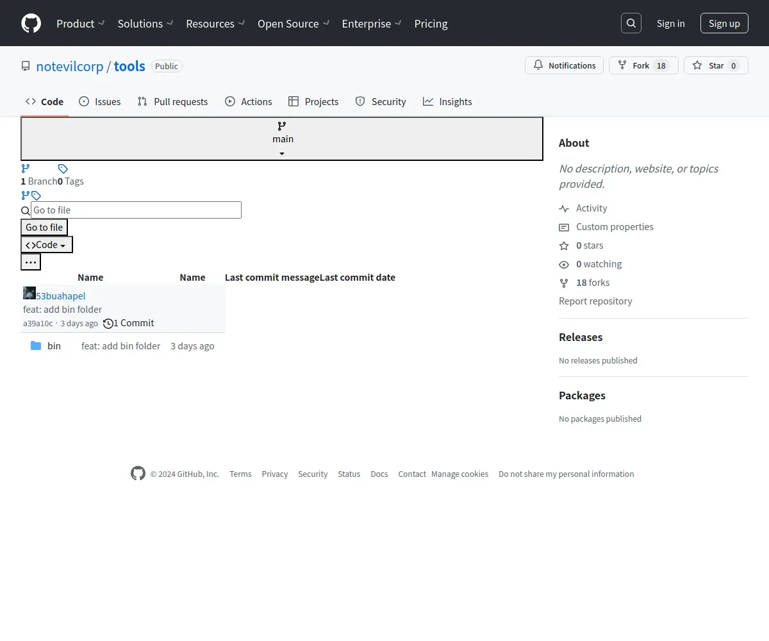The height and width of the screenshot is (641, 769).
Task: Switch to the Issues tab
Action: [x=100, y=101]
